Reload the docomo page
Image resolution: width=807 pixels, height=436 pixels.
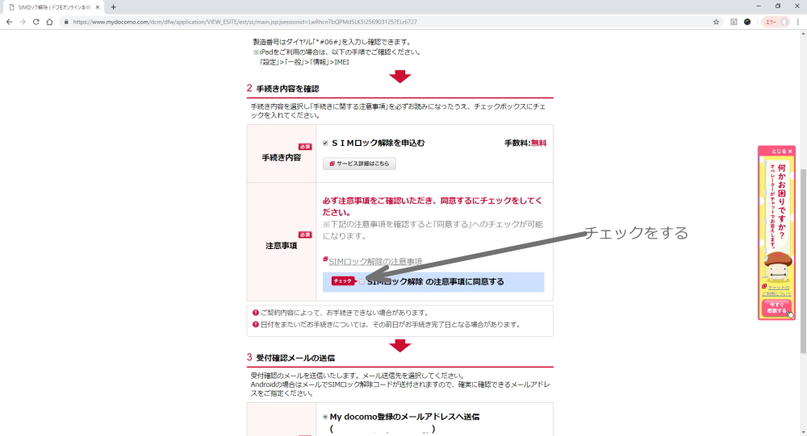(36, 22)
